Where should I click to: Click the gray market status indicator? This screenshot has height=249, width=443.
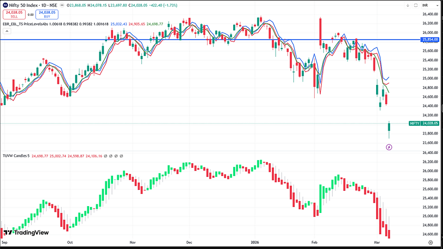62,5
